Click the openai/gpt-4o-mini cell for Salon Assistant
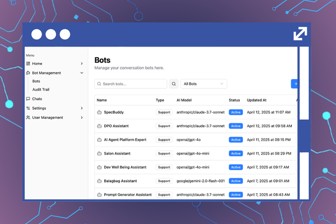 pos(193,153)
